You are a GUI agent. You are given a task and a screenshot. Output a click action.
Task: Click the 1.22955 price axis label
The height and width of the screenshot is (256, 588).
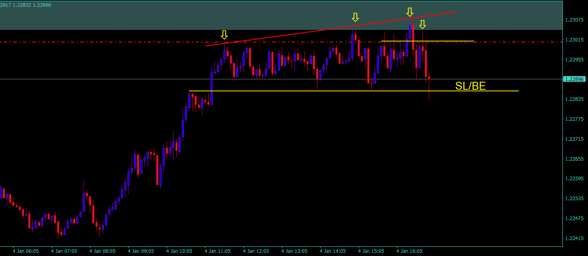pyautogui.click(x=575, y=59)
